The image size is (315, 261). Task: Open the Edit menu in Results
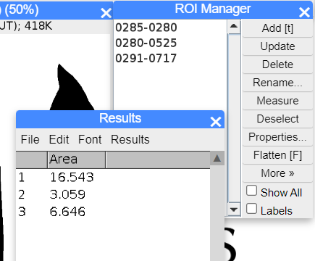pyautogui.click(x=59, y=139)
